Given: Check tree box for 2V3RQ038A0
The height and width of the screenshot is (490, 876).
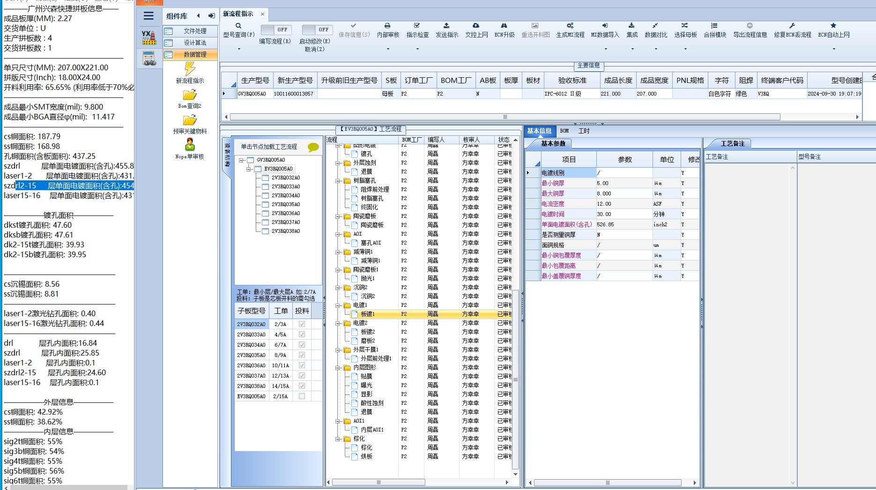Looking at the screenshot, I should [265, 231].
